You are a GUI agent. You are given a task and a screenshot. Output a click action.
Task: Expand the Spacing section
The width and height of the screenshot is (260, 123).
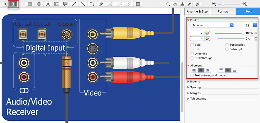pyautogui.click(x=188, y=87)
